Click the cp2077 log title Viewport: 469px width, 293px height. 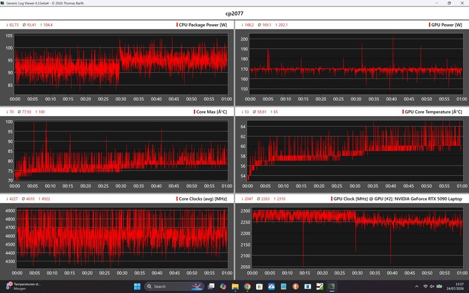pos(234,13)
